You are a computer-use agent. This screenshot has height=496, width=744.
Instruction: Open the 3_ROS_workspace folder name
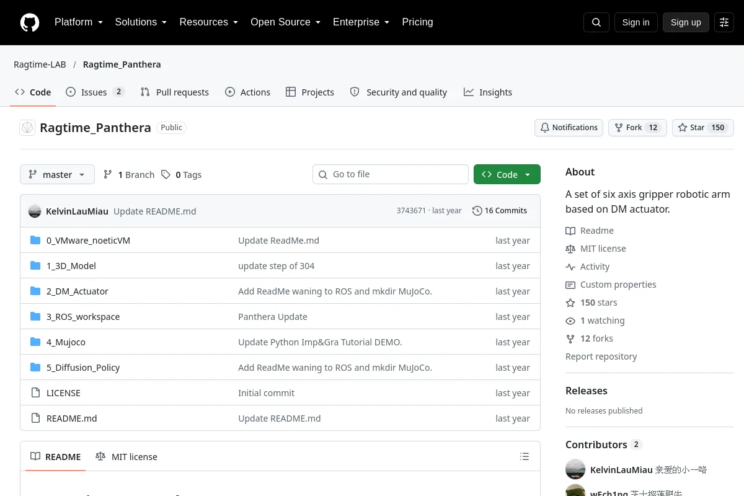point(83,317)
